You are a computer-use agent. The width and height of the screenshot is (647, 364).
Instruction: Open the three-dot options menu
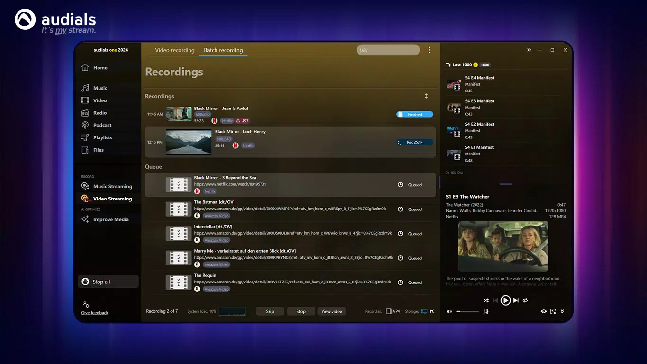(x=430, y=50)
